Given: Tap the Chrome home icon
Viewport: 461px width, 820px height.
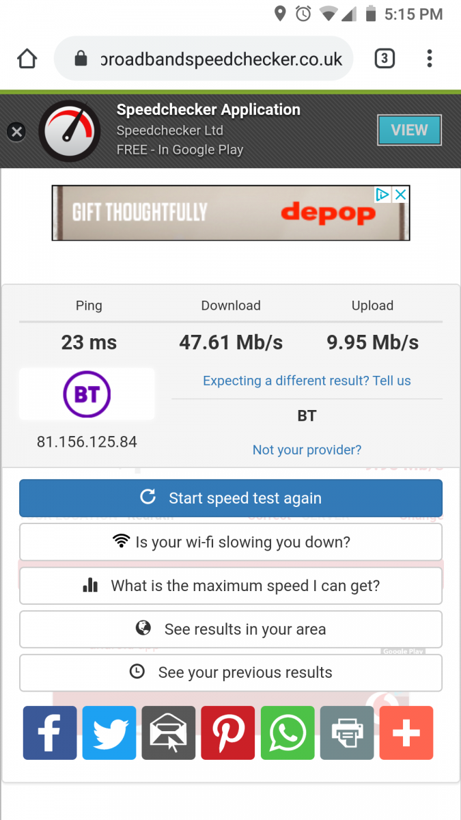Looking at the screenshot, I should click(x=27, y=59).
